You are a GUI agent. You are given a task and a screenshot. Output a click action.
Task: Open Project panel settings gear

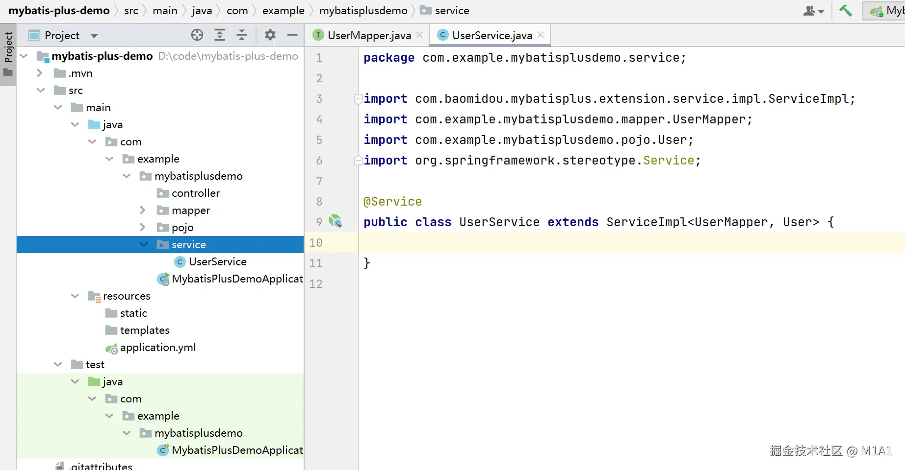(x=270, y=35)
